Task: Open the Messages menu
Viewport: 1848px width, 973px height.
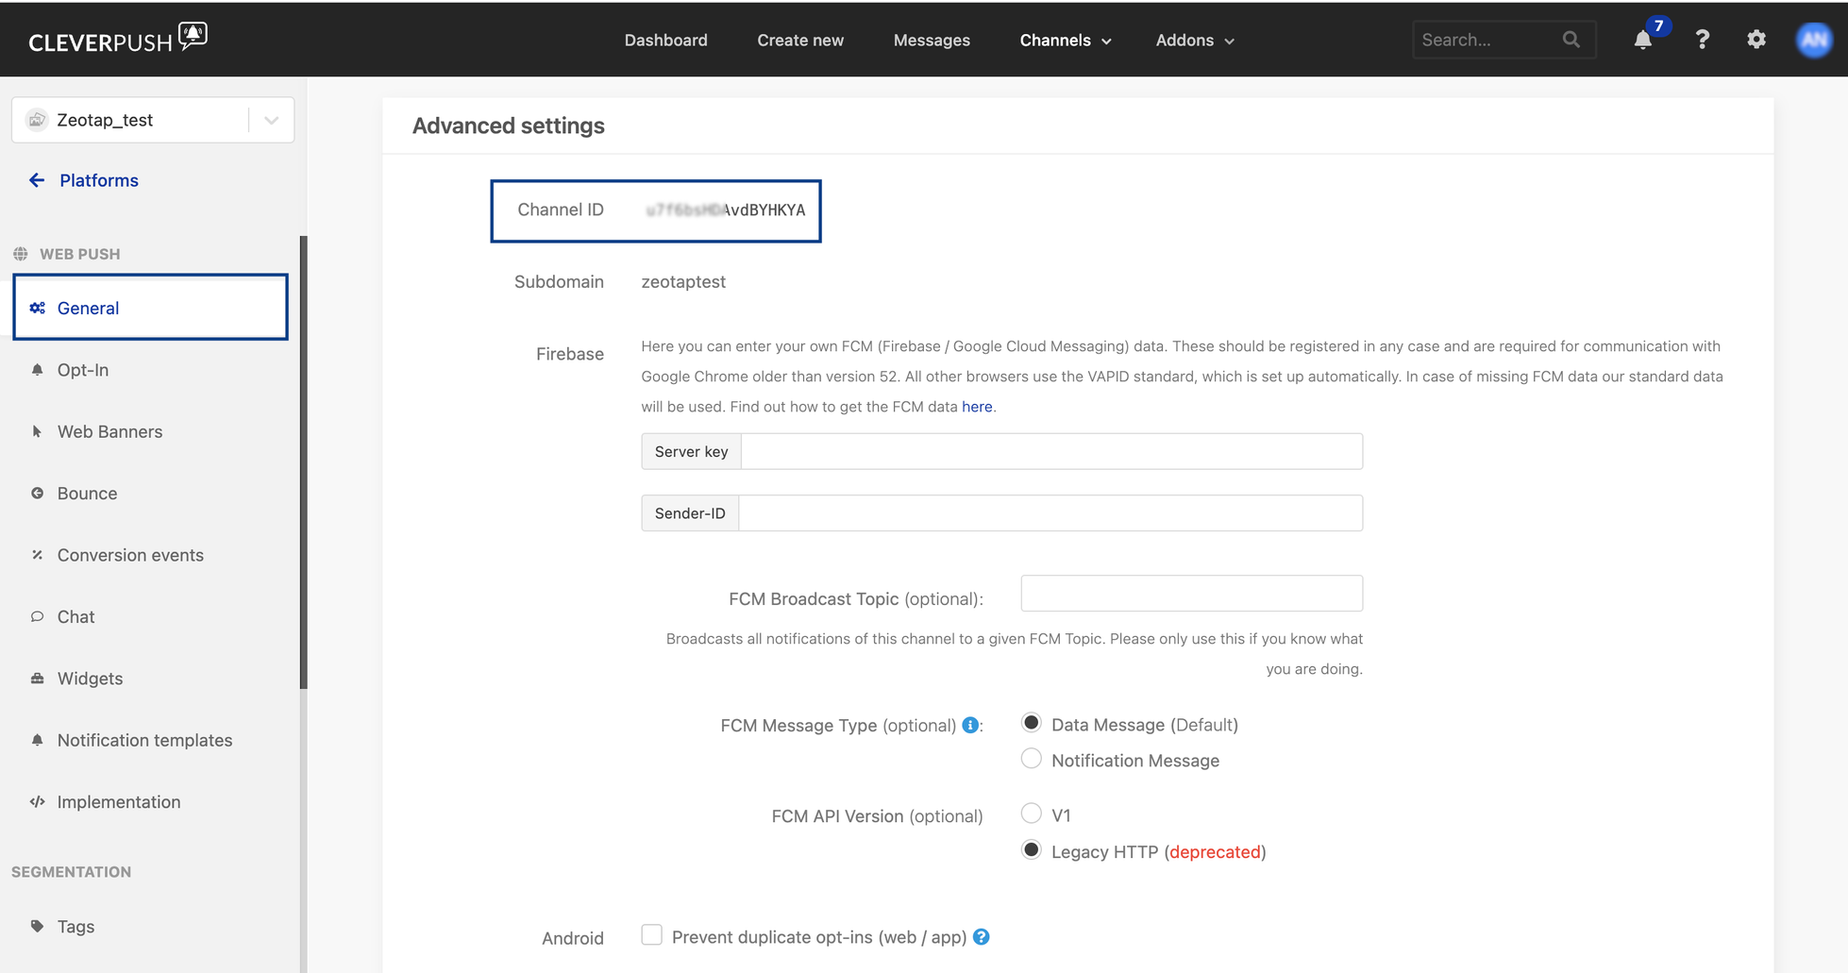Action: tap(932, 41)
